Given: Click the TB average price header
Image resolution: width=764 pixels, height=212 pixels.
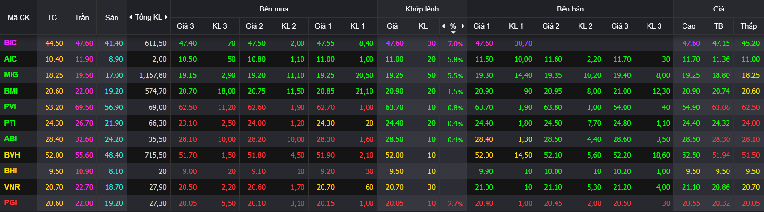Looking at the screenshot, I should click(x=718, y=26).
